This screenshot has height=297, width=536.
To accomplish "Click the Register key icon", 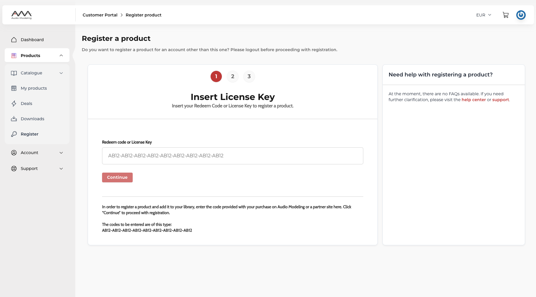I will tap(14, 134).
